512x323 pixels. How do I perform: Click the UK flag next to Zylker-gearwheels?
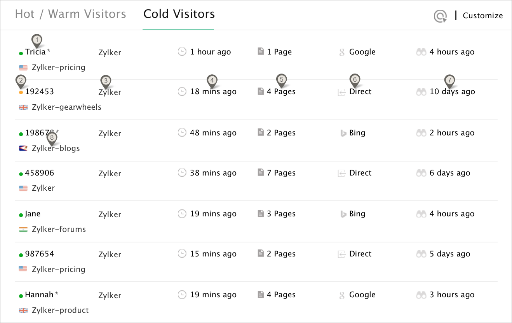tap(23, 107)
